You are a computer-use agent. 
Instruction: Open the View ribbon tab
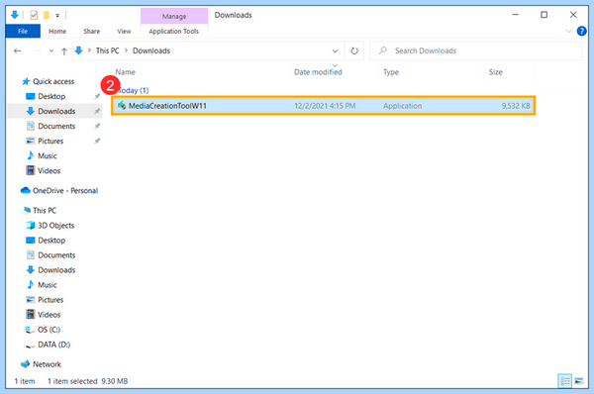(124, 31)
